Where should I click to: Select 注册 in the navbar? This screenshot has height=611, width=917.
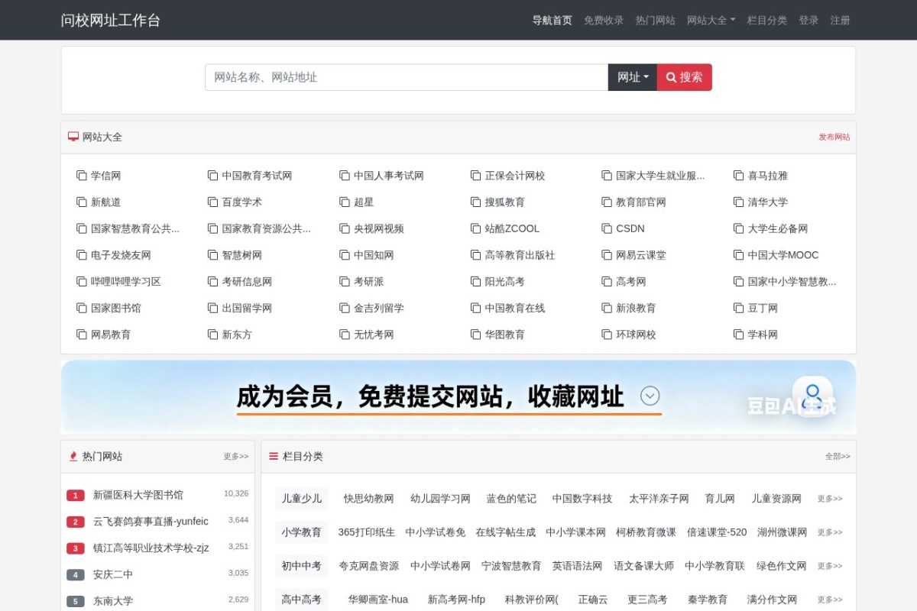pos(841,21)
